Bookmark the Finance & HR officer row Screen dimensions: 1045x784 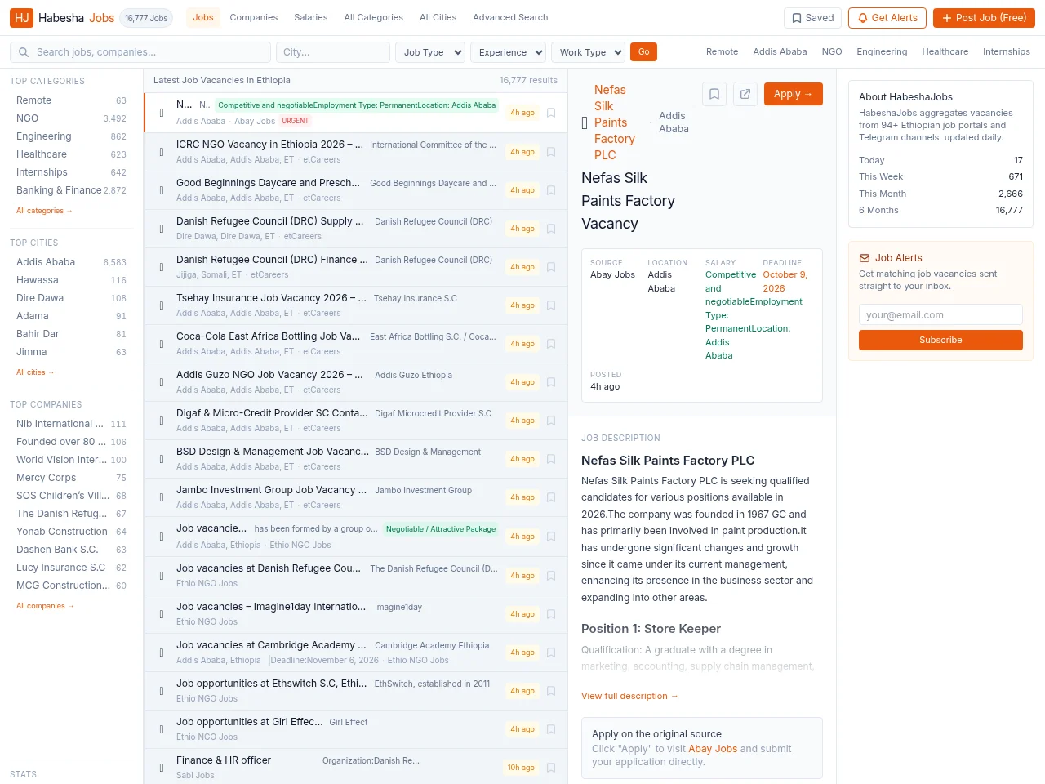(x=551, y=768)
